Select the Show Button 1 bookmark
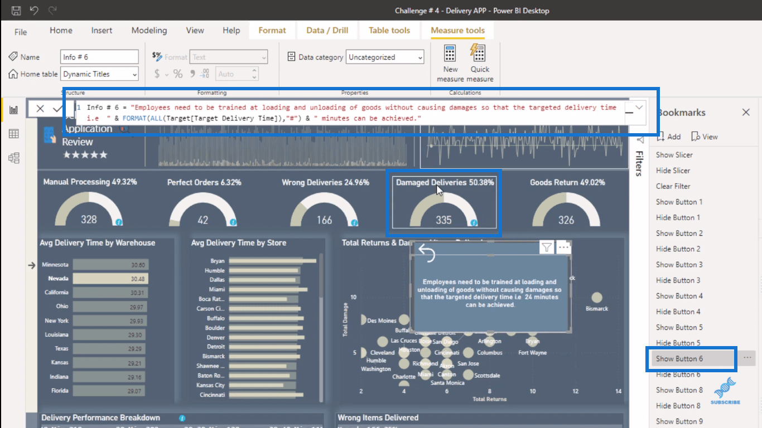This screenshot has width=762, height=428. pyautogui.click(x=679, y=202)
